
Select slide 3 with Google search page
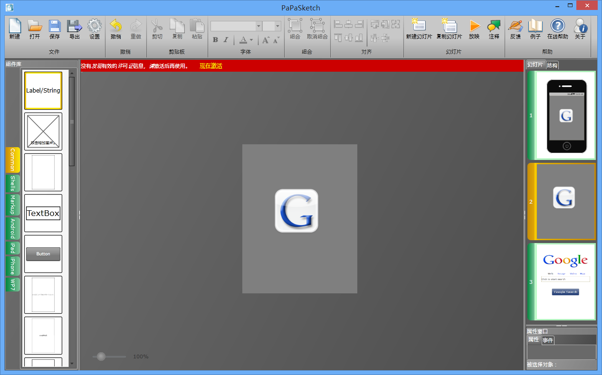tap(561, 282)
